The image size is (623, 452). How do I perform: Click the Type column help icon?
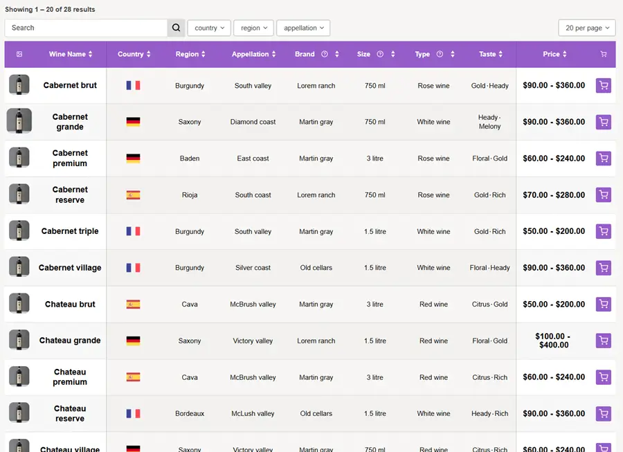[440, 54]
